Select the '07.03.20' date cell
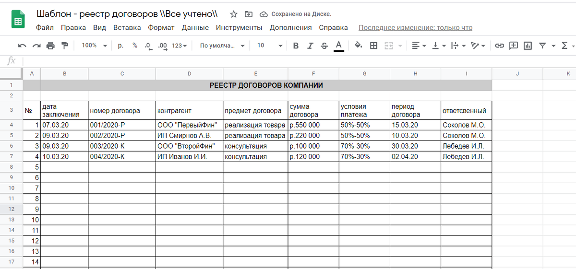 coord(65,125)
